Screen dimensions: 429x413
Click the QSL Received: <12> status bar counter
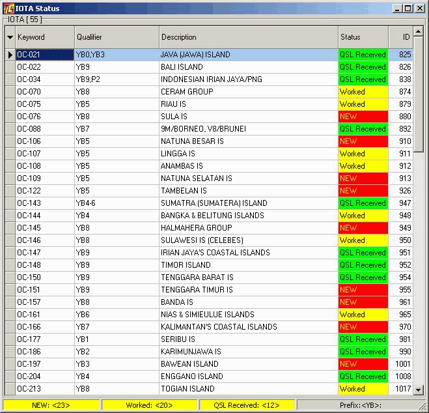point(247,405)
